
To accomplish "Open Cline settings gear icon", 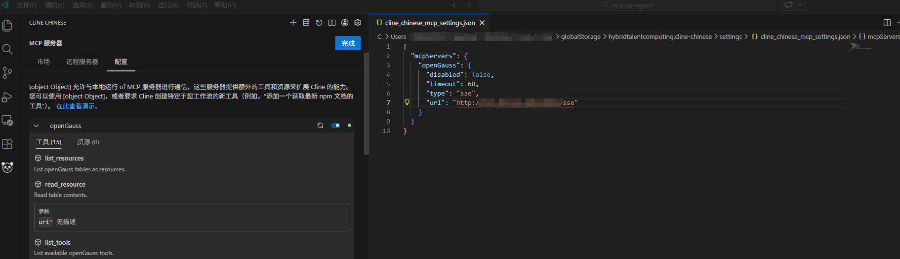I will (358, 23).
